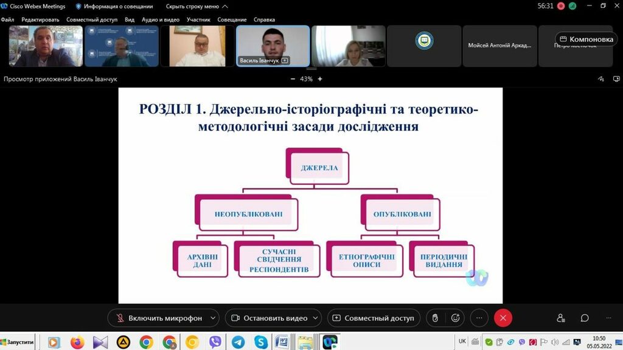Image resolution: width=623 pixels, height=350 pixels.
Task: Click the red leave meeting button
Action: click(503, 318)
